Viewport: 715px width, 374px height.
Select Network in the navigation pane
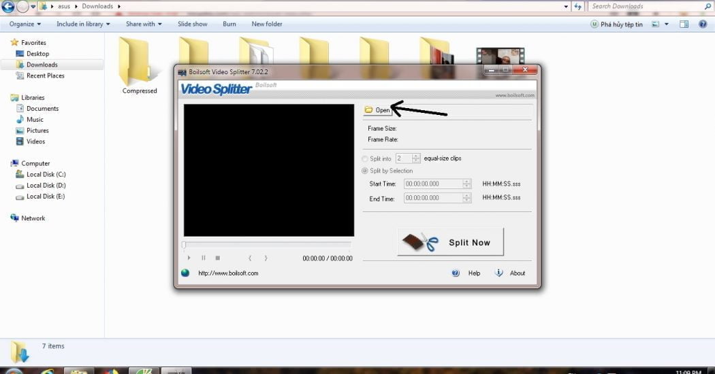pos(33,218)
